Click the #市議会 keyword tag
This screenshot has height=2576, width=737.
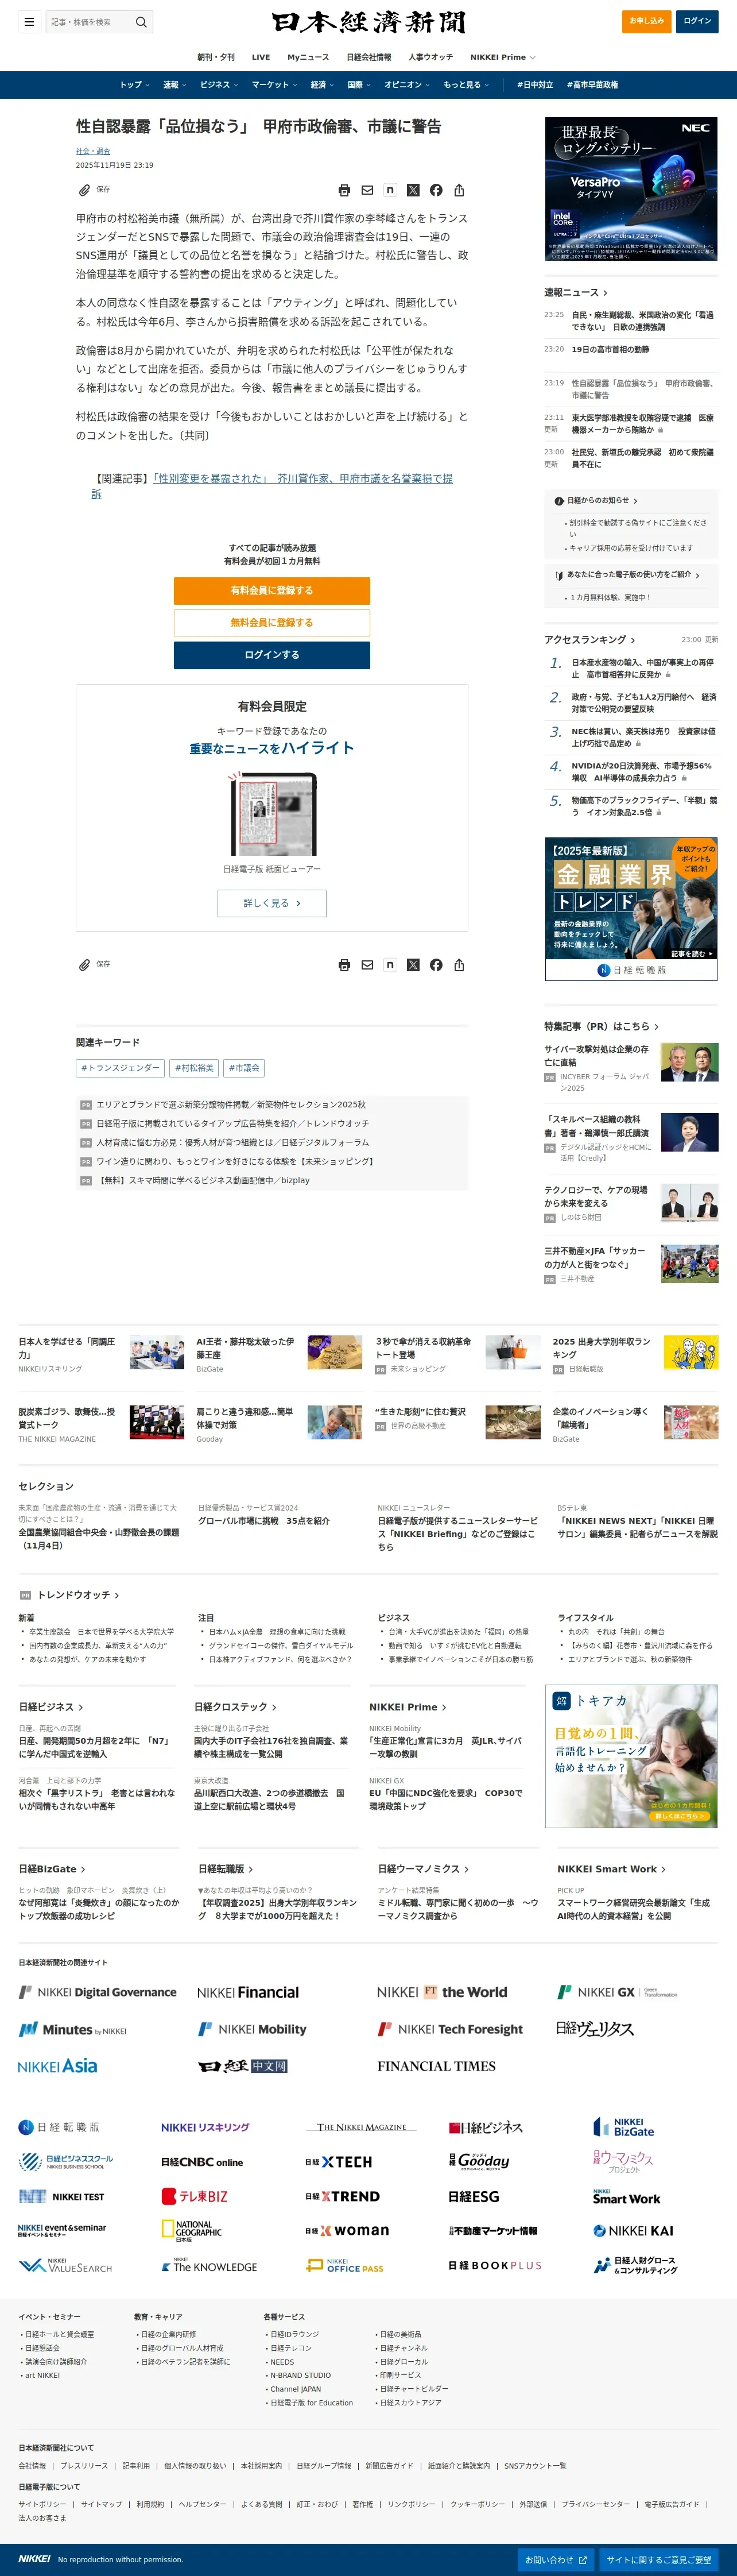[244, 1068]
